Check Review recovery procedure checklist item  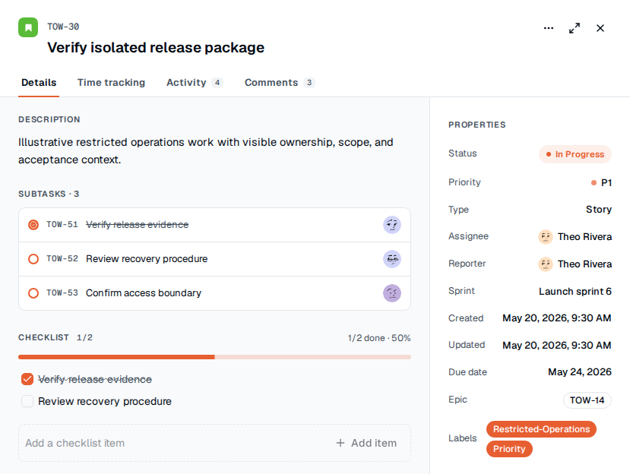click(27, 401)
